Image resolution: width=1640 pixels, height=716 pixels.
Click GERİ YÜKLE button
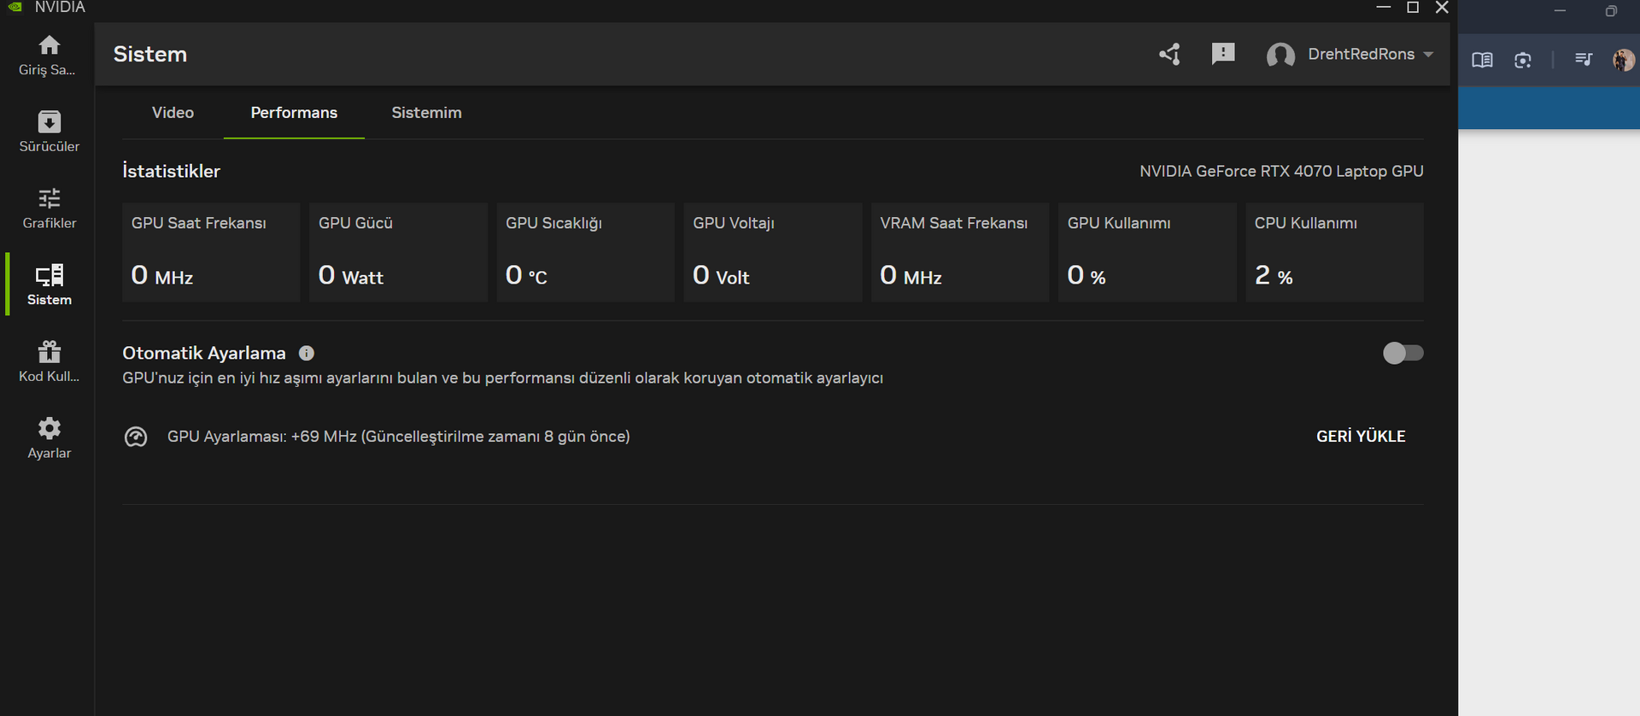coord(1361,437)
